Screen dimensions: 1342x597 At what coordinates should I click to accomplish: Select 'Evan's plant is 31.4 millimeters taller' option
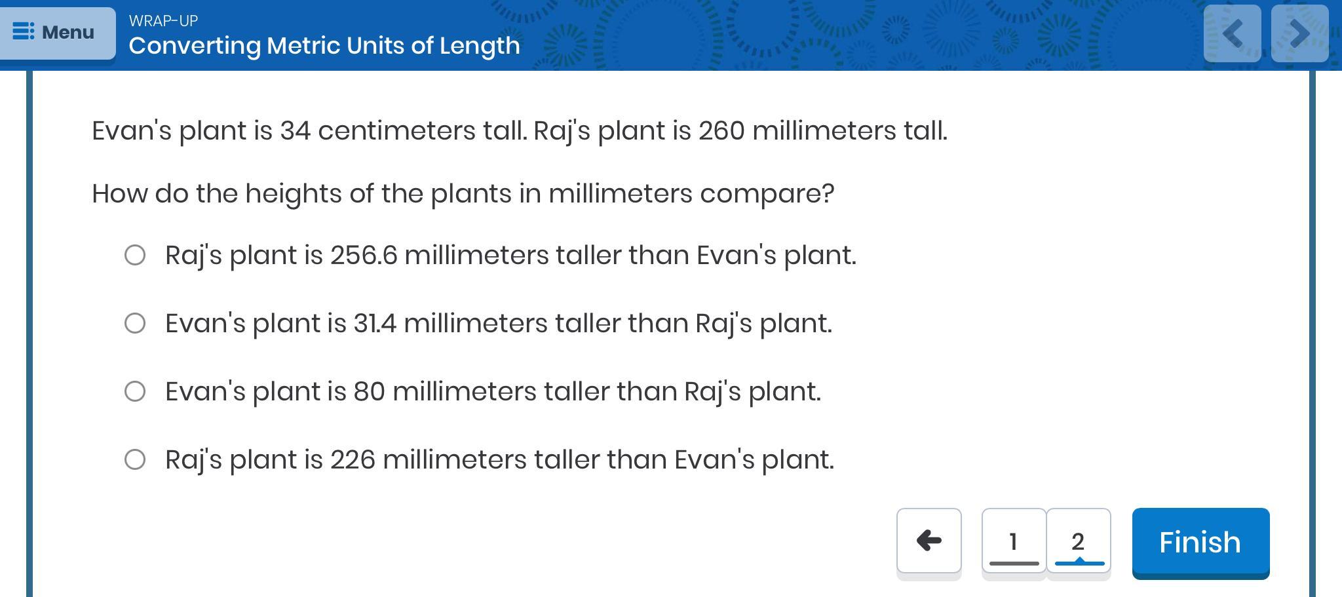(x=135, y=323)
